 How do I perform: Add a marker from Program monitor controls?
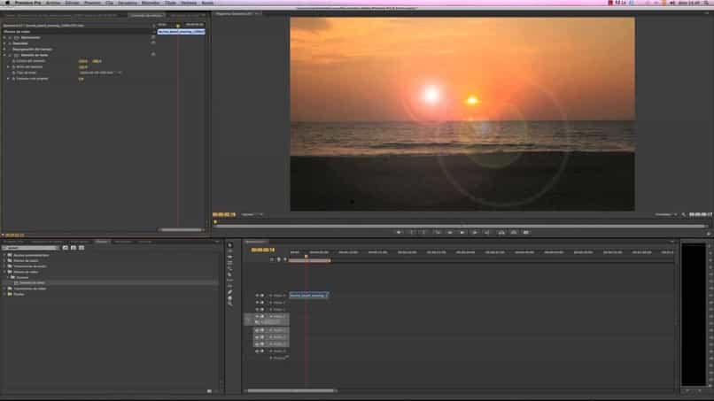pyautogui.click(x=400, y=233)
